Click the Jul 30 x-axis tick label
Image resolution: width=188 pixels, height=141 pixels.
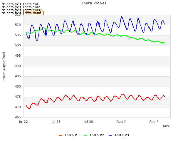pos(89,122)
